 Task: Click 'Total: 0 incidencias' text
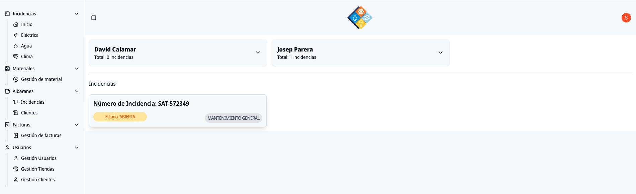[114, 57]
